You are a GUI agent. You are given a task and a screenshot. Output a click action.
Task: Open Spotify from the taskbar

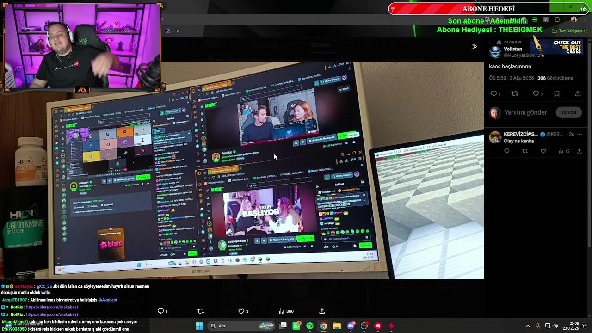tap(310, 326)
